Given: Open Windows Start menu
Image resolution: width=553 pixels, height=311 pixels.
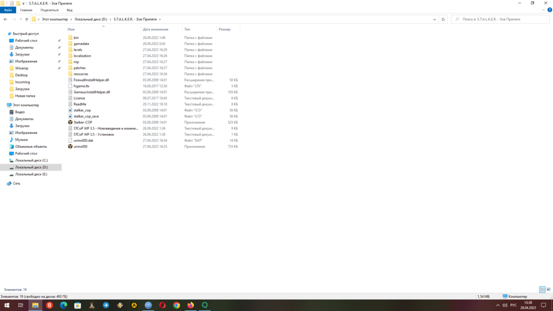Looking at the screenshot, I should point(7,305).
